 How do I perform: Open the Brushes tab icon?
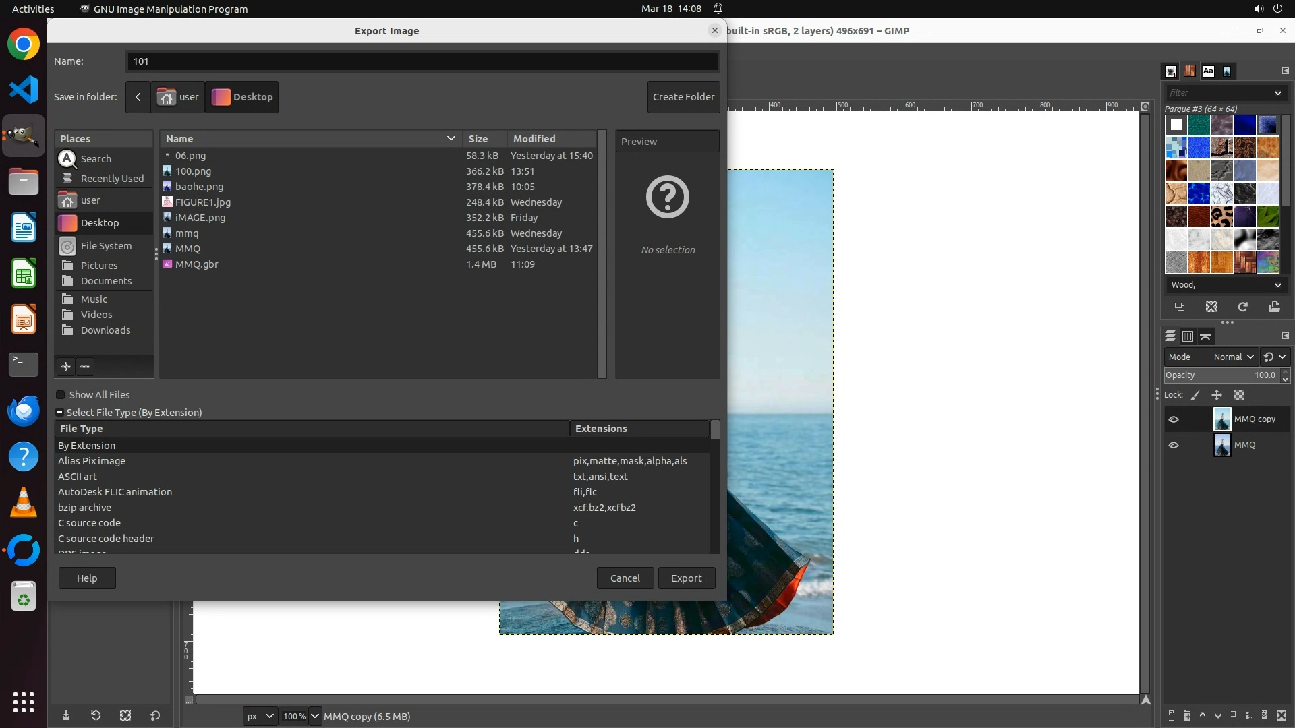tap(1171, 71)
